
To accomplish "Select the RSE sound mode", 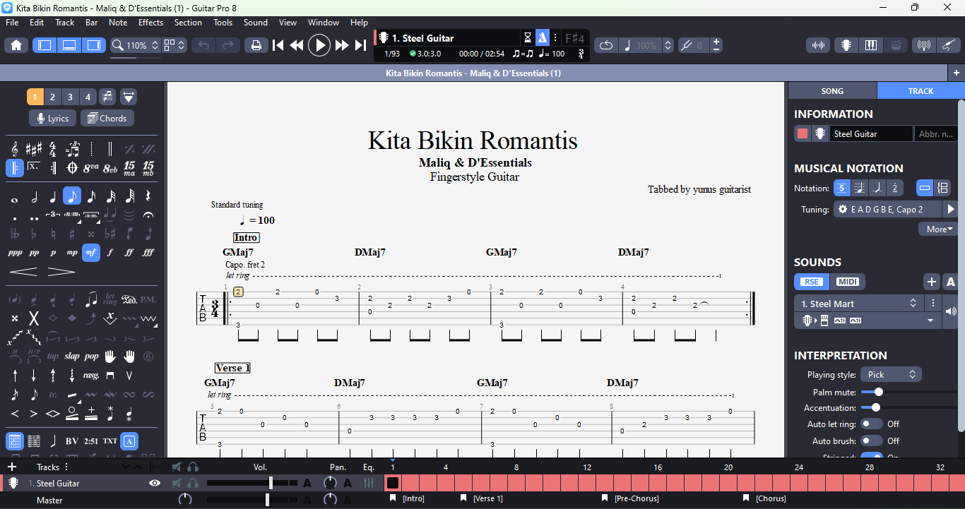I will pos(811,282).
